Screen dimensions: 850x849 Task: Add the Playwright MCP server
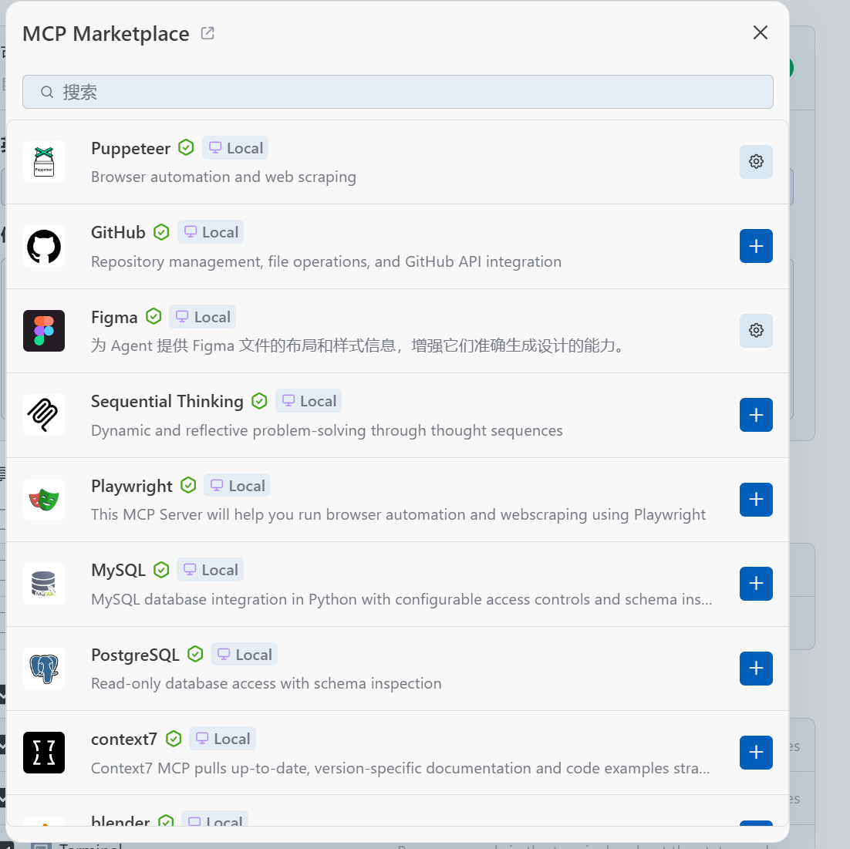756,500
